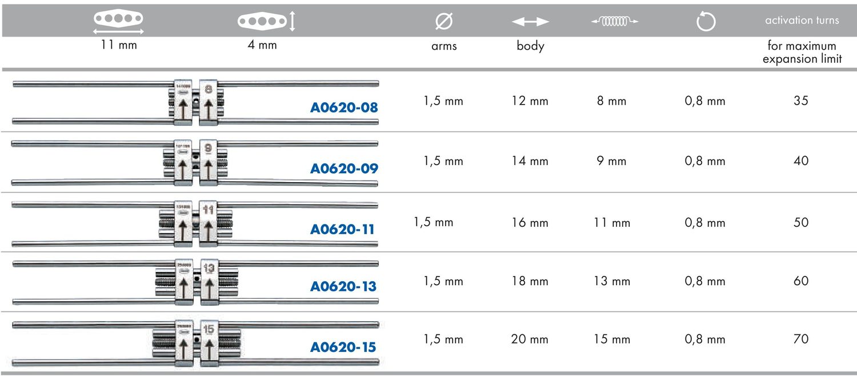Click the activation turns column header
Screen dimensions: 857x376
tap(802, 20)
